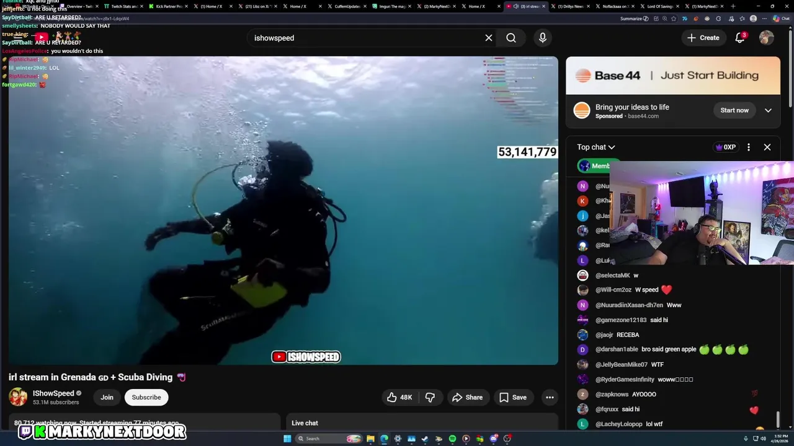
Task: Switch to Imgur browser tab
Action: coord(391,6)
